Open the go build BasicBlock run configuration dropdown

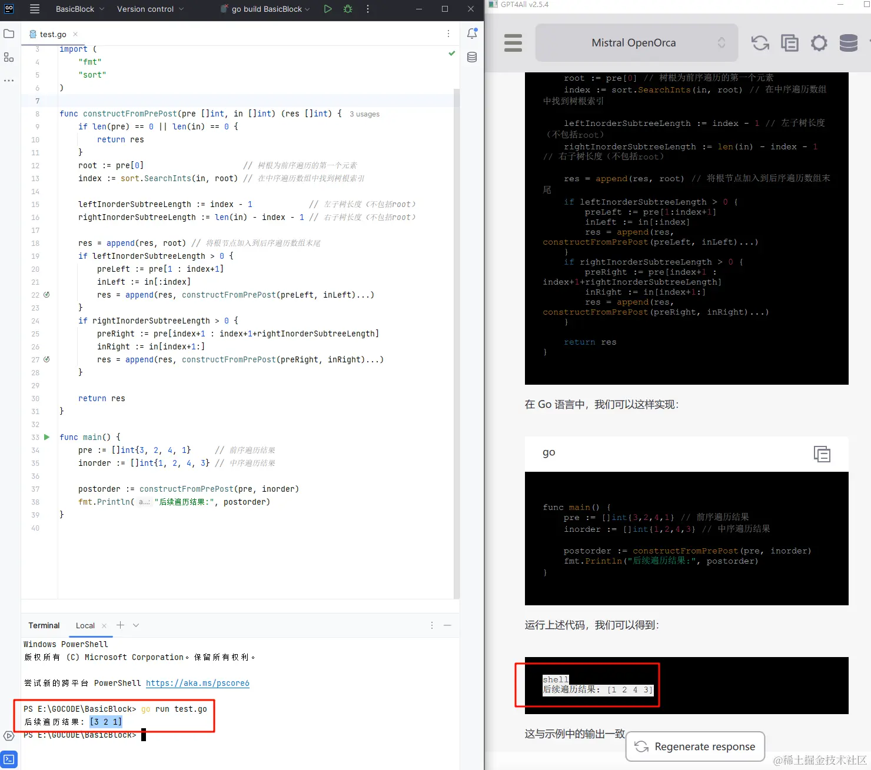[265, 9]
